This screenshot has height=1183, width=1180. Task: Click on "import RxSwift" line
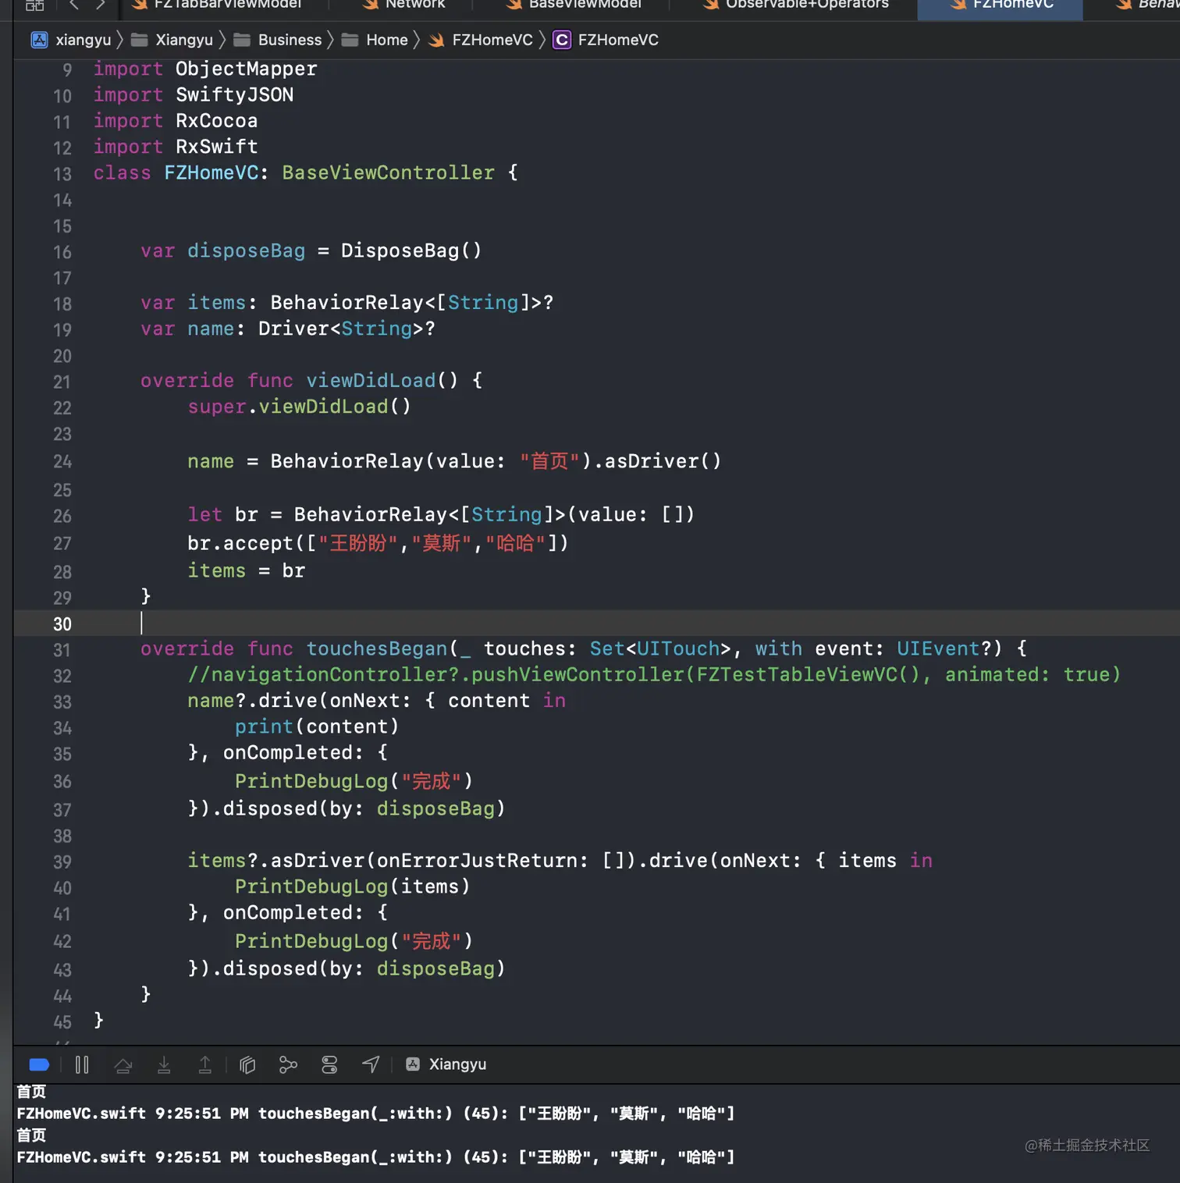[176, 147]
